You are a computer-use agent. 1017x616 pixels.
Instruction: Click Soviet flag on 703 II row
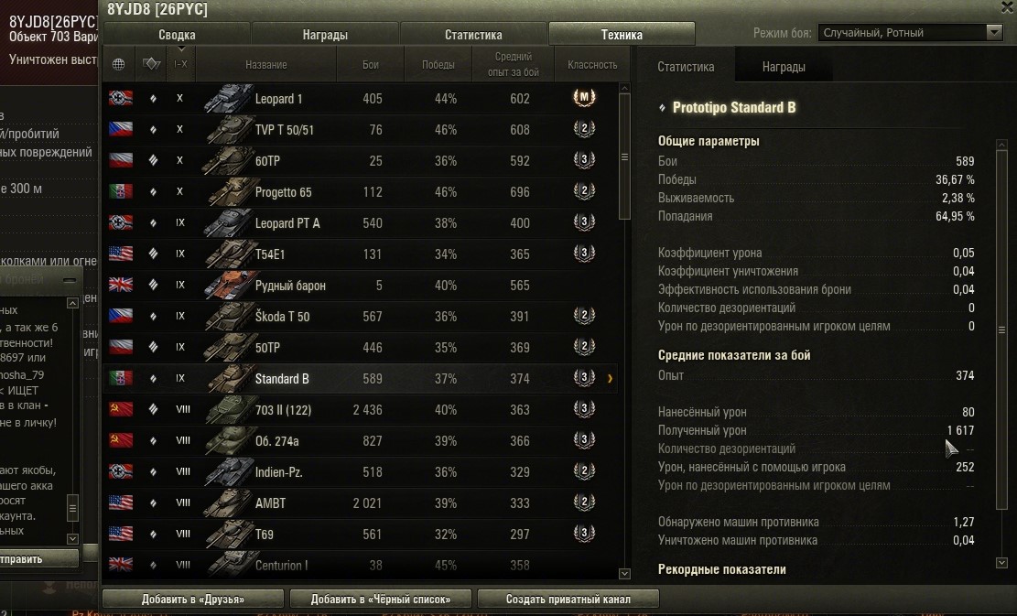pos(121,409)
